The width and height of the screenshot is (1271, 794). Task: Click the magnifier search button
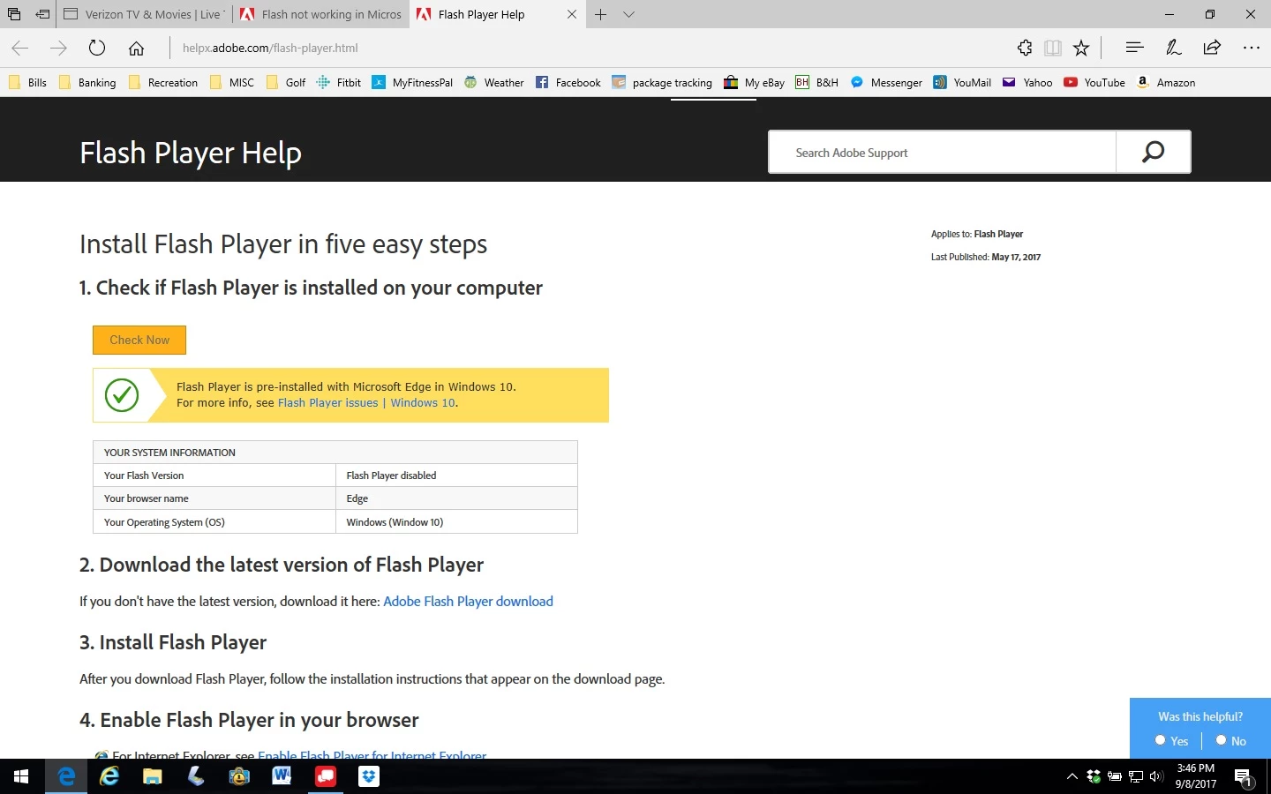click(1154, 153)
